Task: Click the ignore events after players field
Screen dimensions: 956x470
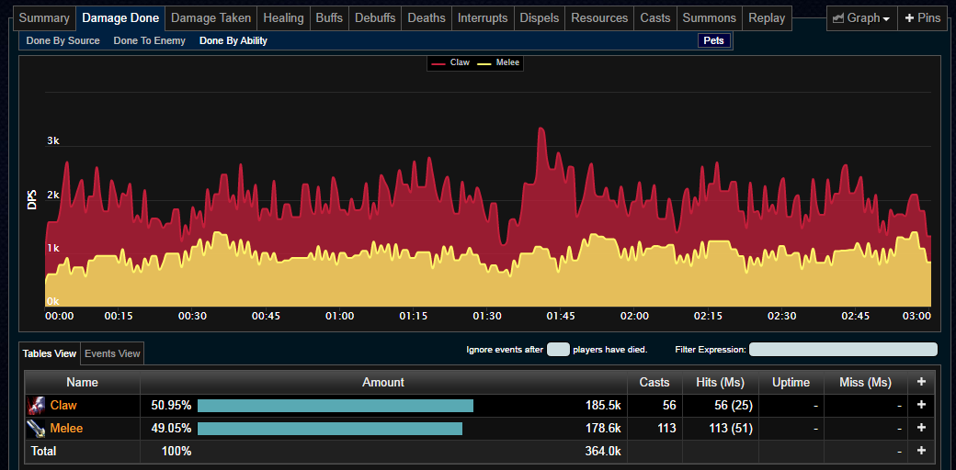Action: [x=558, y=350]
